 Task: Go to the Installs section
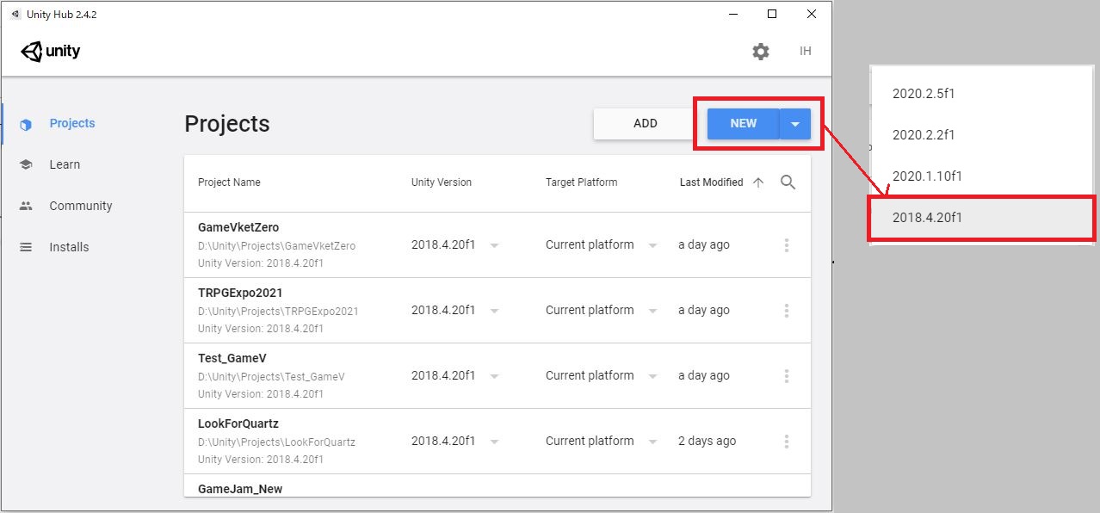point(69,247)
